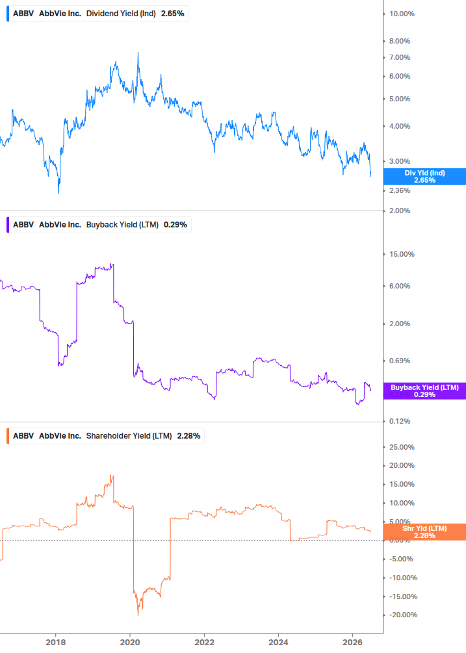Click the 7.00% tick on dividend yield axis

coord(400,57)
